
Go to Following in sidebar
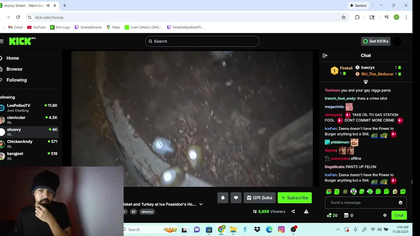[16, 80]
